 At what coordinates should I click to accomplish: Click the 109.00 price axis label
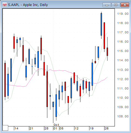pyautogui.click(x=123, y=107)
